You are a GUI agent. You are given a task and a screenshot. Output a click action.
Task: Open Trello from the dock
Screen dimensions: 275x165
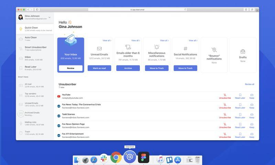[169, 160]
